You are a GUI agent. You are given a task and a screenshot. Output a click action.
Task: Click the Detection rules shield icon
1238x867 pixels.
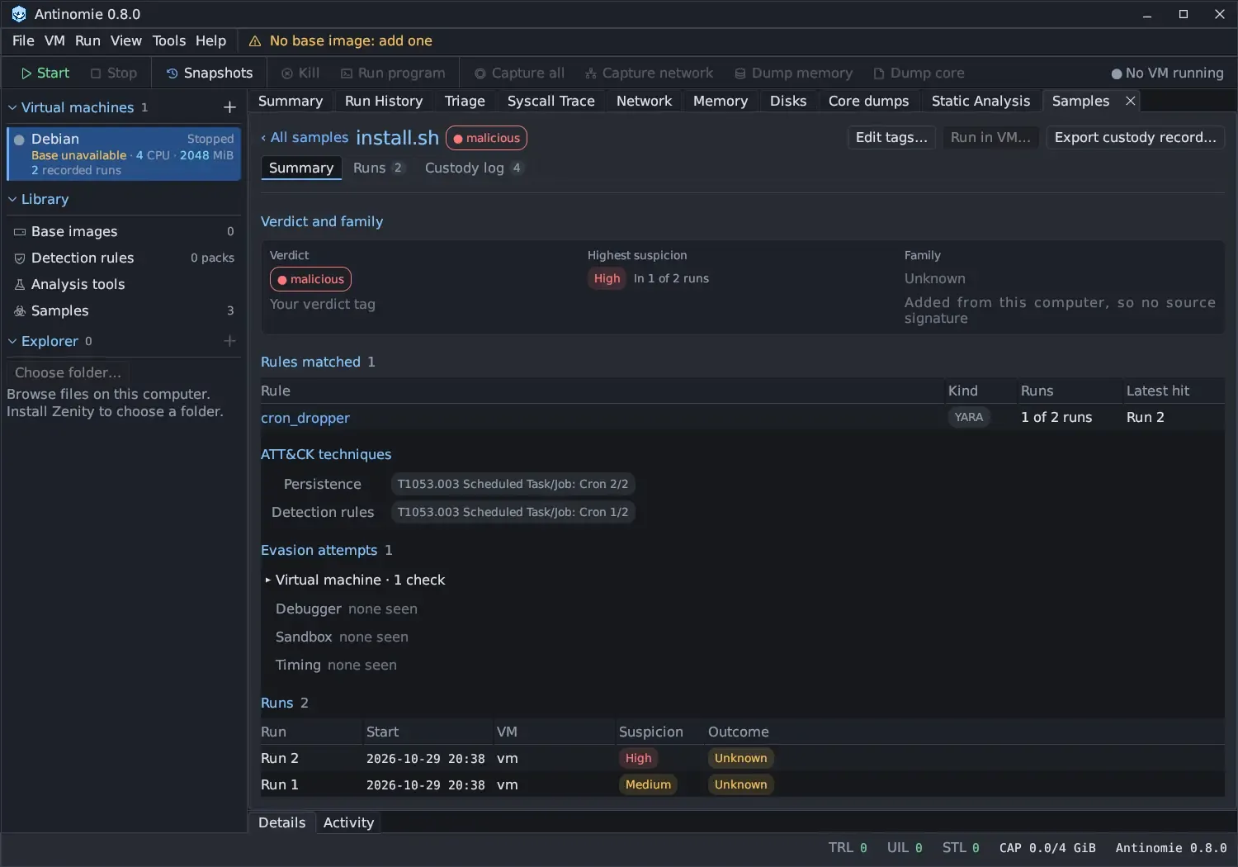[20, 258]
